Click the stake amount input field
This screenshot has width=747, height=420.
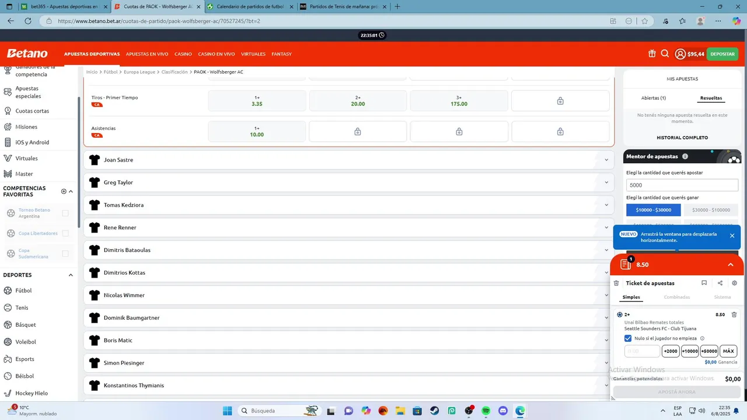point(642,351)
